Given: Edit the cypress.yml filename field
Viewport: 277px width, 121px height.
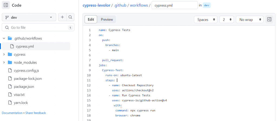Looking at the screenshot, I should point(174,5).
